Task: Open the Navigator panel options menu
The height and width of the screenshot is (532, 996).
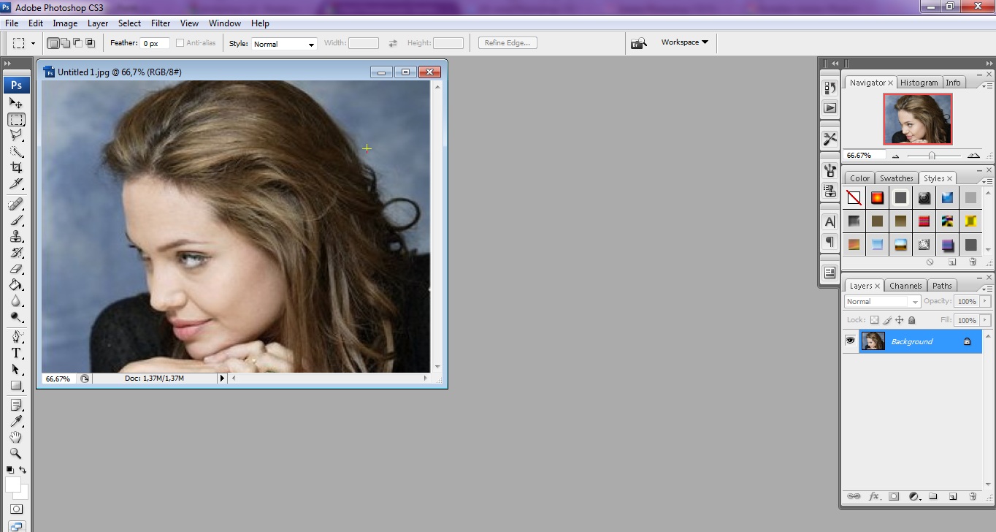Action: click(x=986, y=85)
